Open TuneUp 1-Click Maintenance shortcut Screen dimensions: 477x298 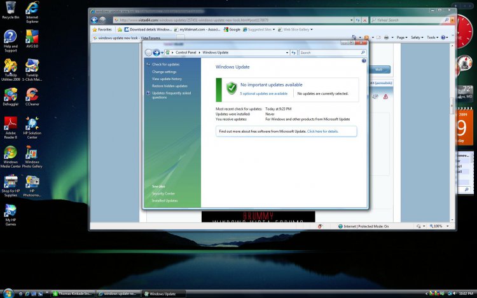(32, 70)
